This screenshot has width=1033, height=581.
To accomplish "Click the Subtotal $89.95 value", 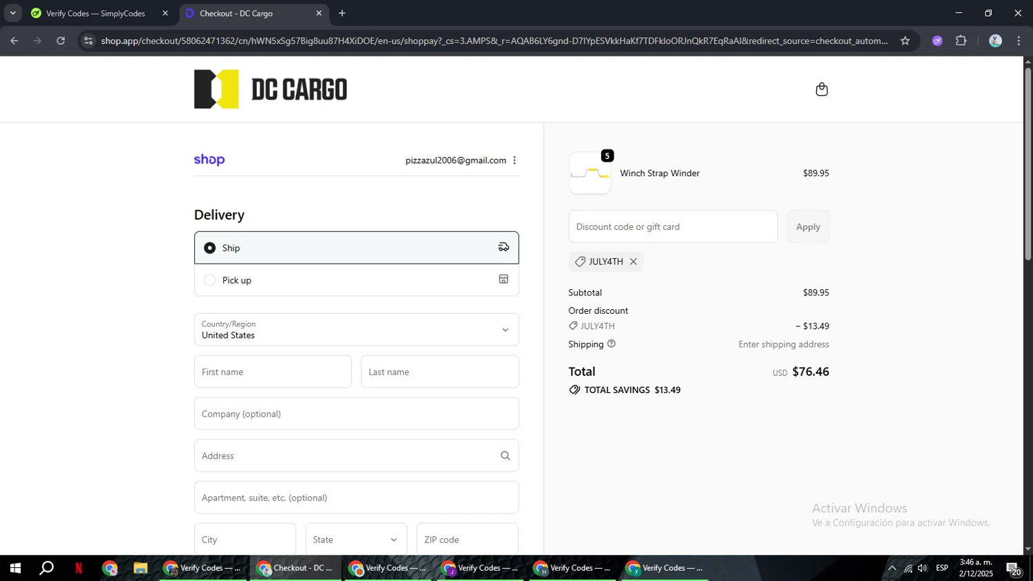I will tap(816, 293).
